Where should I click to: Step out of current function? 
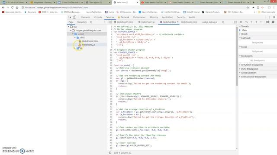click(x=256, y=22)
